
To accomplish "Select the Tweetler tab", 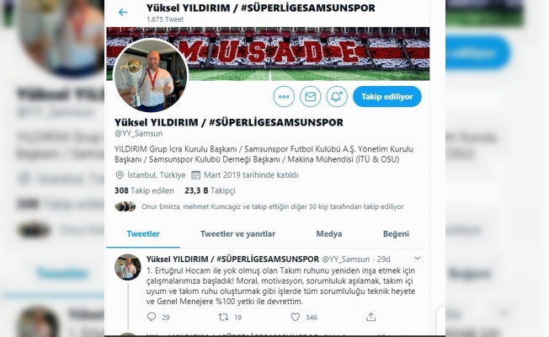I will pyautogui.click(x=143, y=234).
